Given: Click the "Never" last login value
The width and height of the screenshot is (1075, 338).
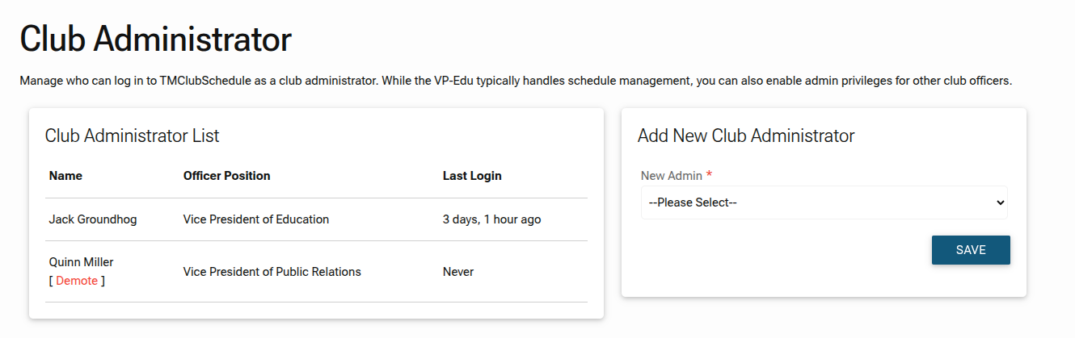Looking at the screenshot, I should (458, 272).
